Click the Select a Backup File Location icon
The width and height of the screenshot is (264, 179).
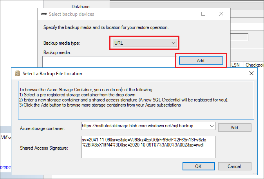click(17, 73)
